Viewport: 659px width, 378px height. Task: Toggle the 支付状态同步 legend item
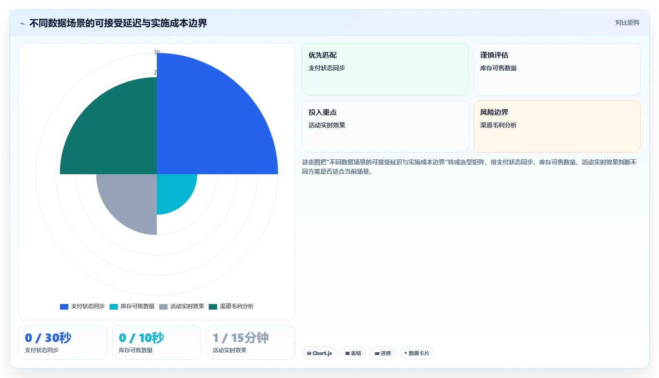(x=82, y=306)
